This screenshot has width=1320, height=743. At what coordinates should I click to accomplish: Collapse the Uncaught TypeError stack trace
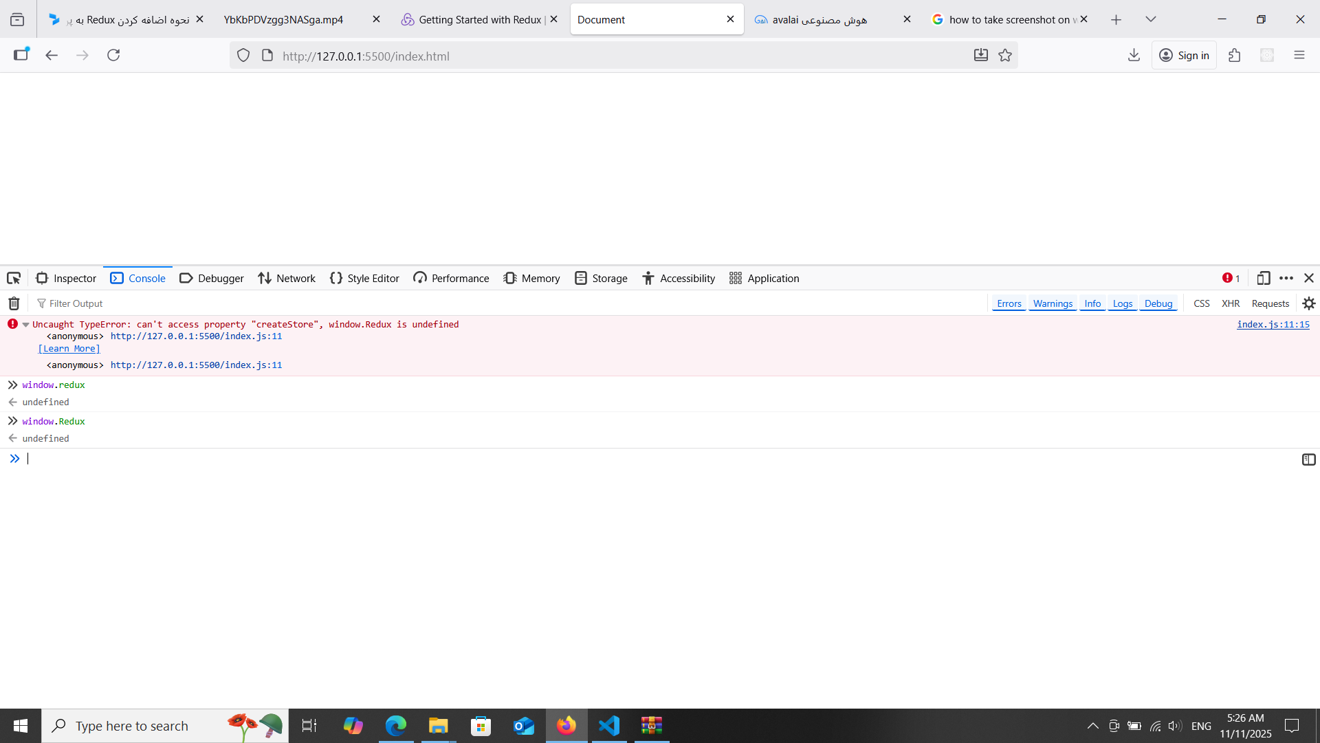click(x=25, y=324)
